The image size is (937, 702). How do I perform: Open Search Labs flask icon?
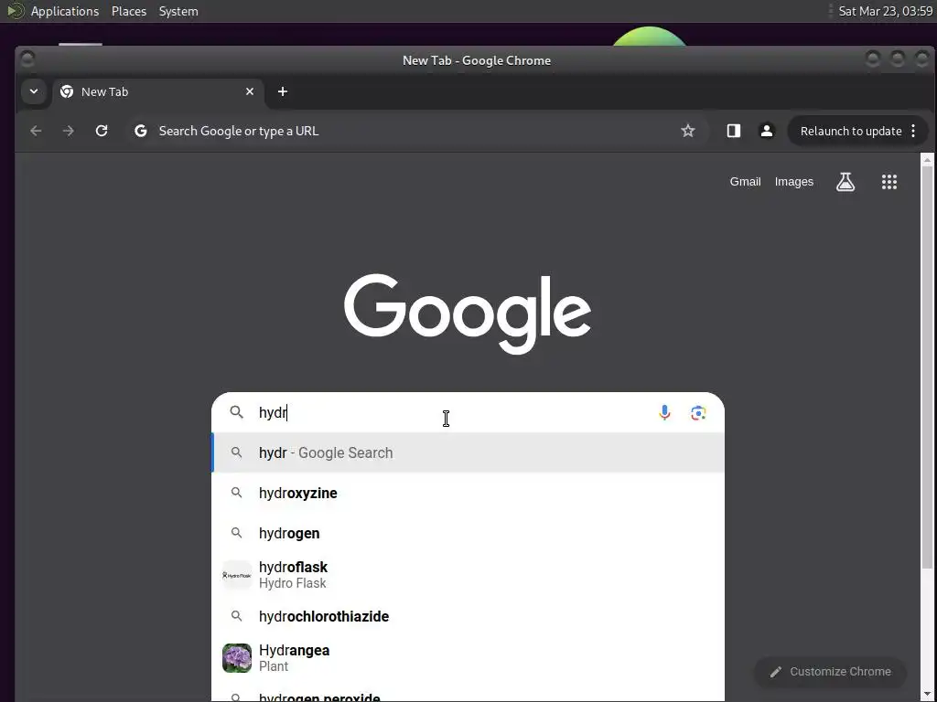(845, 182)
